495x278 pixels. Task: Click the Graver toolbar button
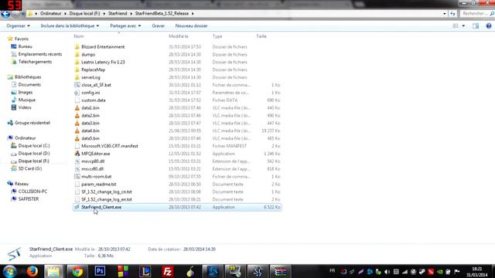(x=158, y=25)
